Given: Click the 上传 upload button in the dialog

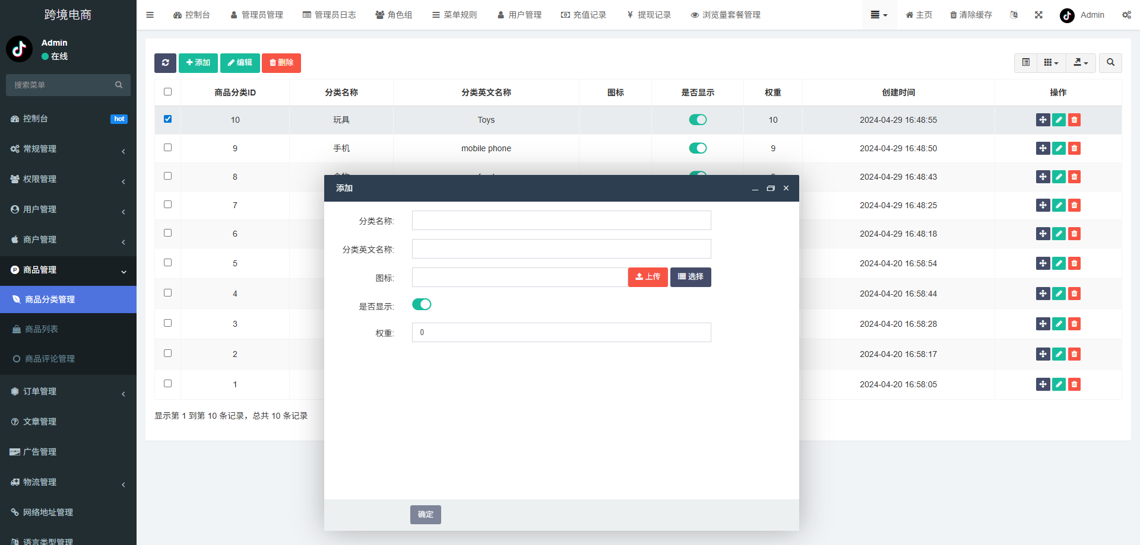Looking at the screenshot, I should [647, 277].
